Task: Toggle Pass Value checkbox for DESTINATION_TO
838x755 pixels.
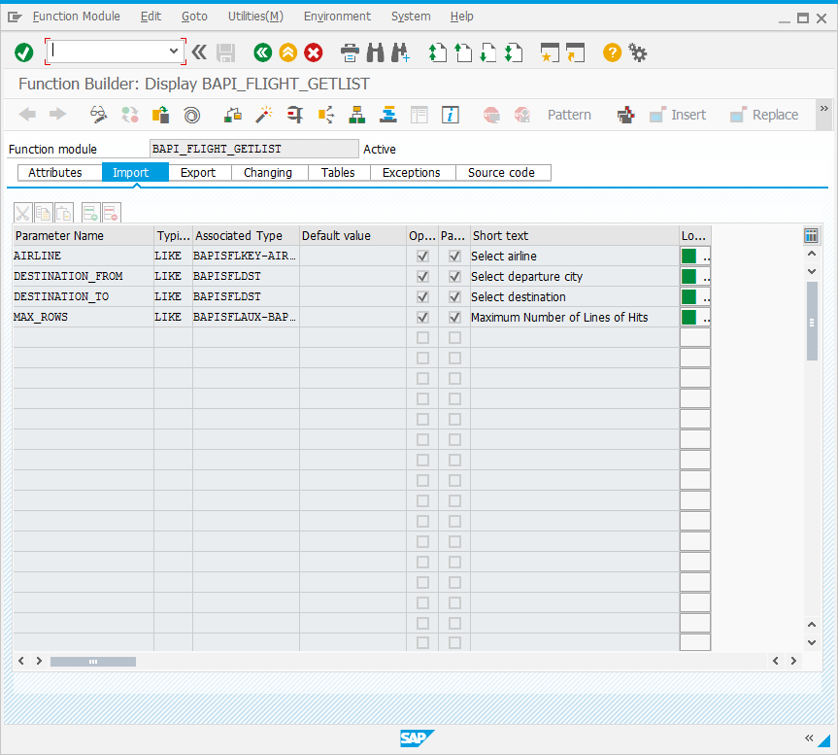Action: point(454,296)
